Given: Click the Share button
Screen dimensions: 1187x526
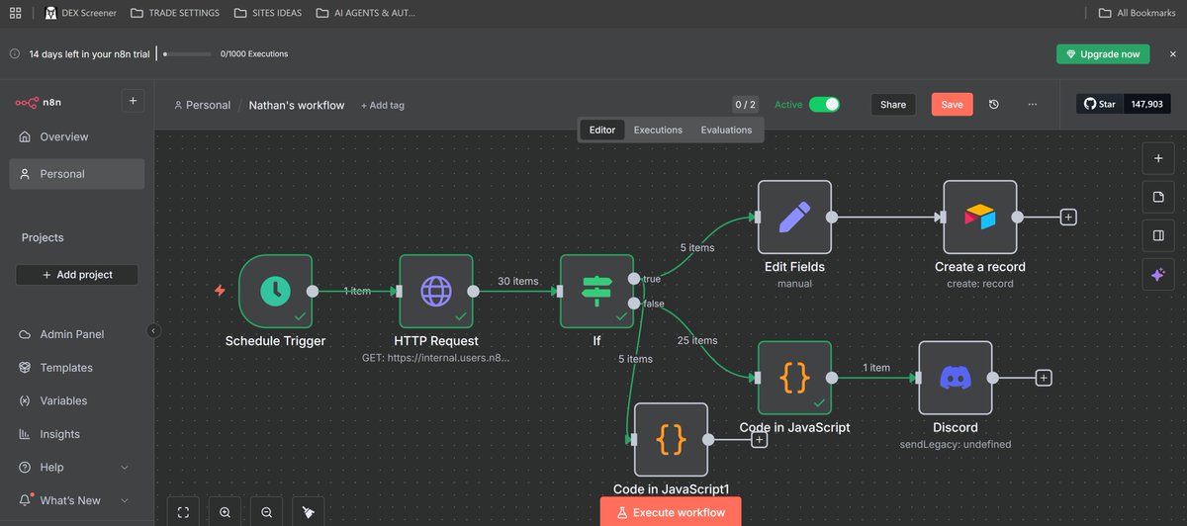Looking at the screenshot, I should pos(893,104).
